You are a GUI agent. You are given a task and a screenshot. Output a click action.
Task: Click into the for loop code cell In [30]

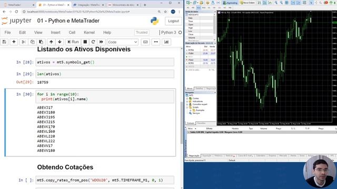(105, 97)
